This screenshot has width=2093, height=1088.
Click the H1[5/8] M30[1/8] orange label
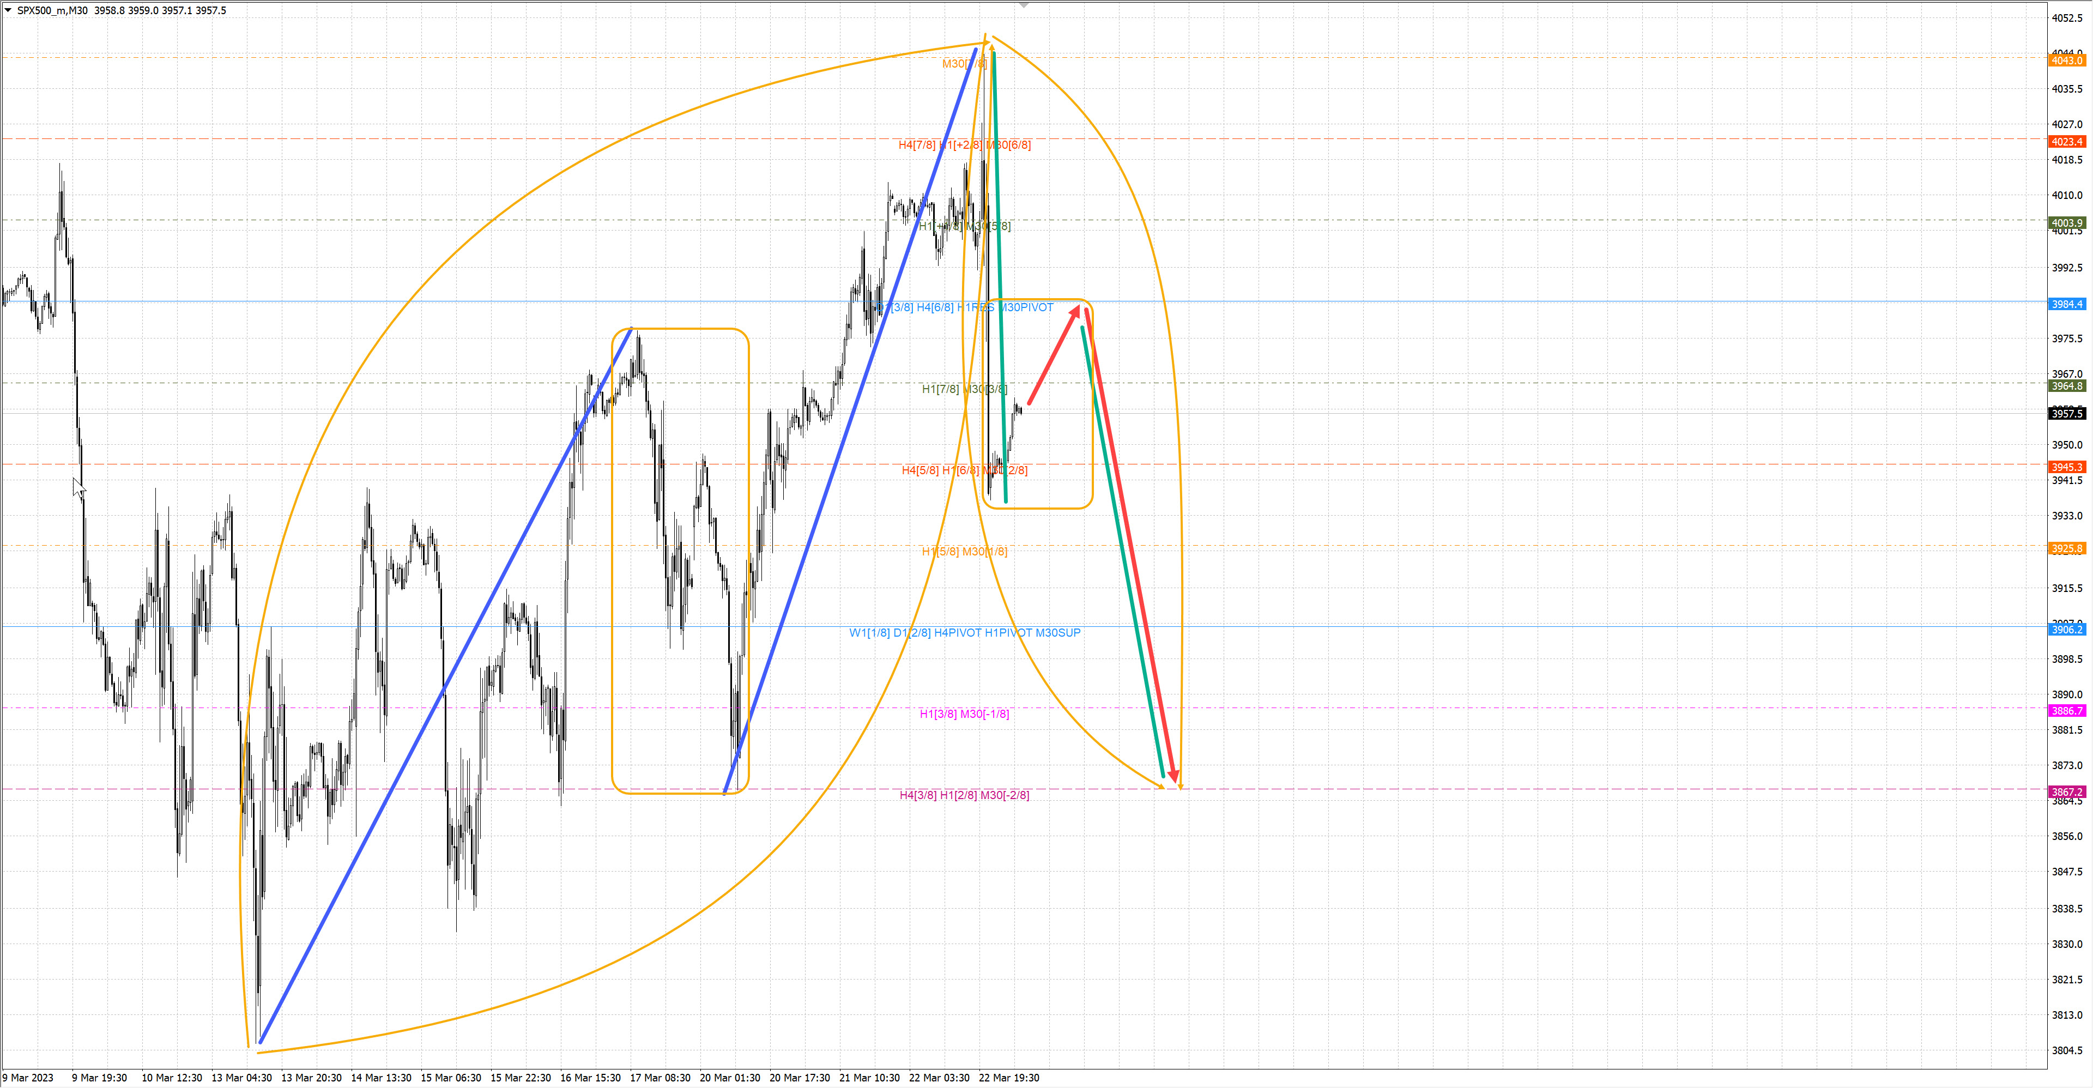tap(964, 552)
